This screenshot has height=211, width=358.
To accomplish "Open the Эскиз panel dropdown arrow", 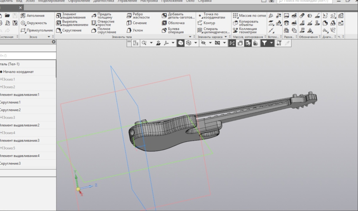I will coord(48,36).
